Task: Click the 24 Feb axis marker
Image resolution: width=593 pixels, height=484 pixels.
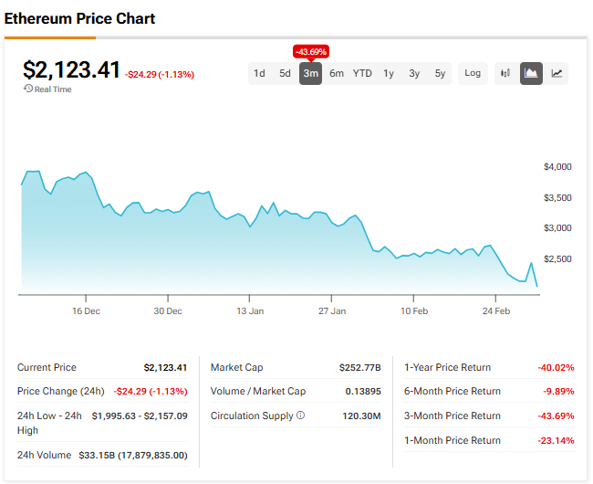Action: pyautogui.click(x=496, y=310)
